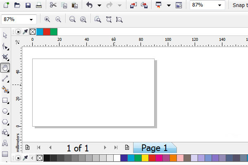Viewport: 248px width, 165px height.
Task: Select the Polygon tool
Action: click(5, 122)
